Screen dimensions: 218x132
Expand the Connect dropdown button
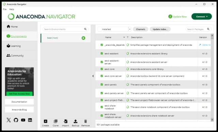pyautogui.click(x=202, y=17)
